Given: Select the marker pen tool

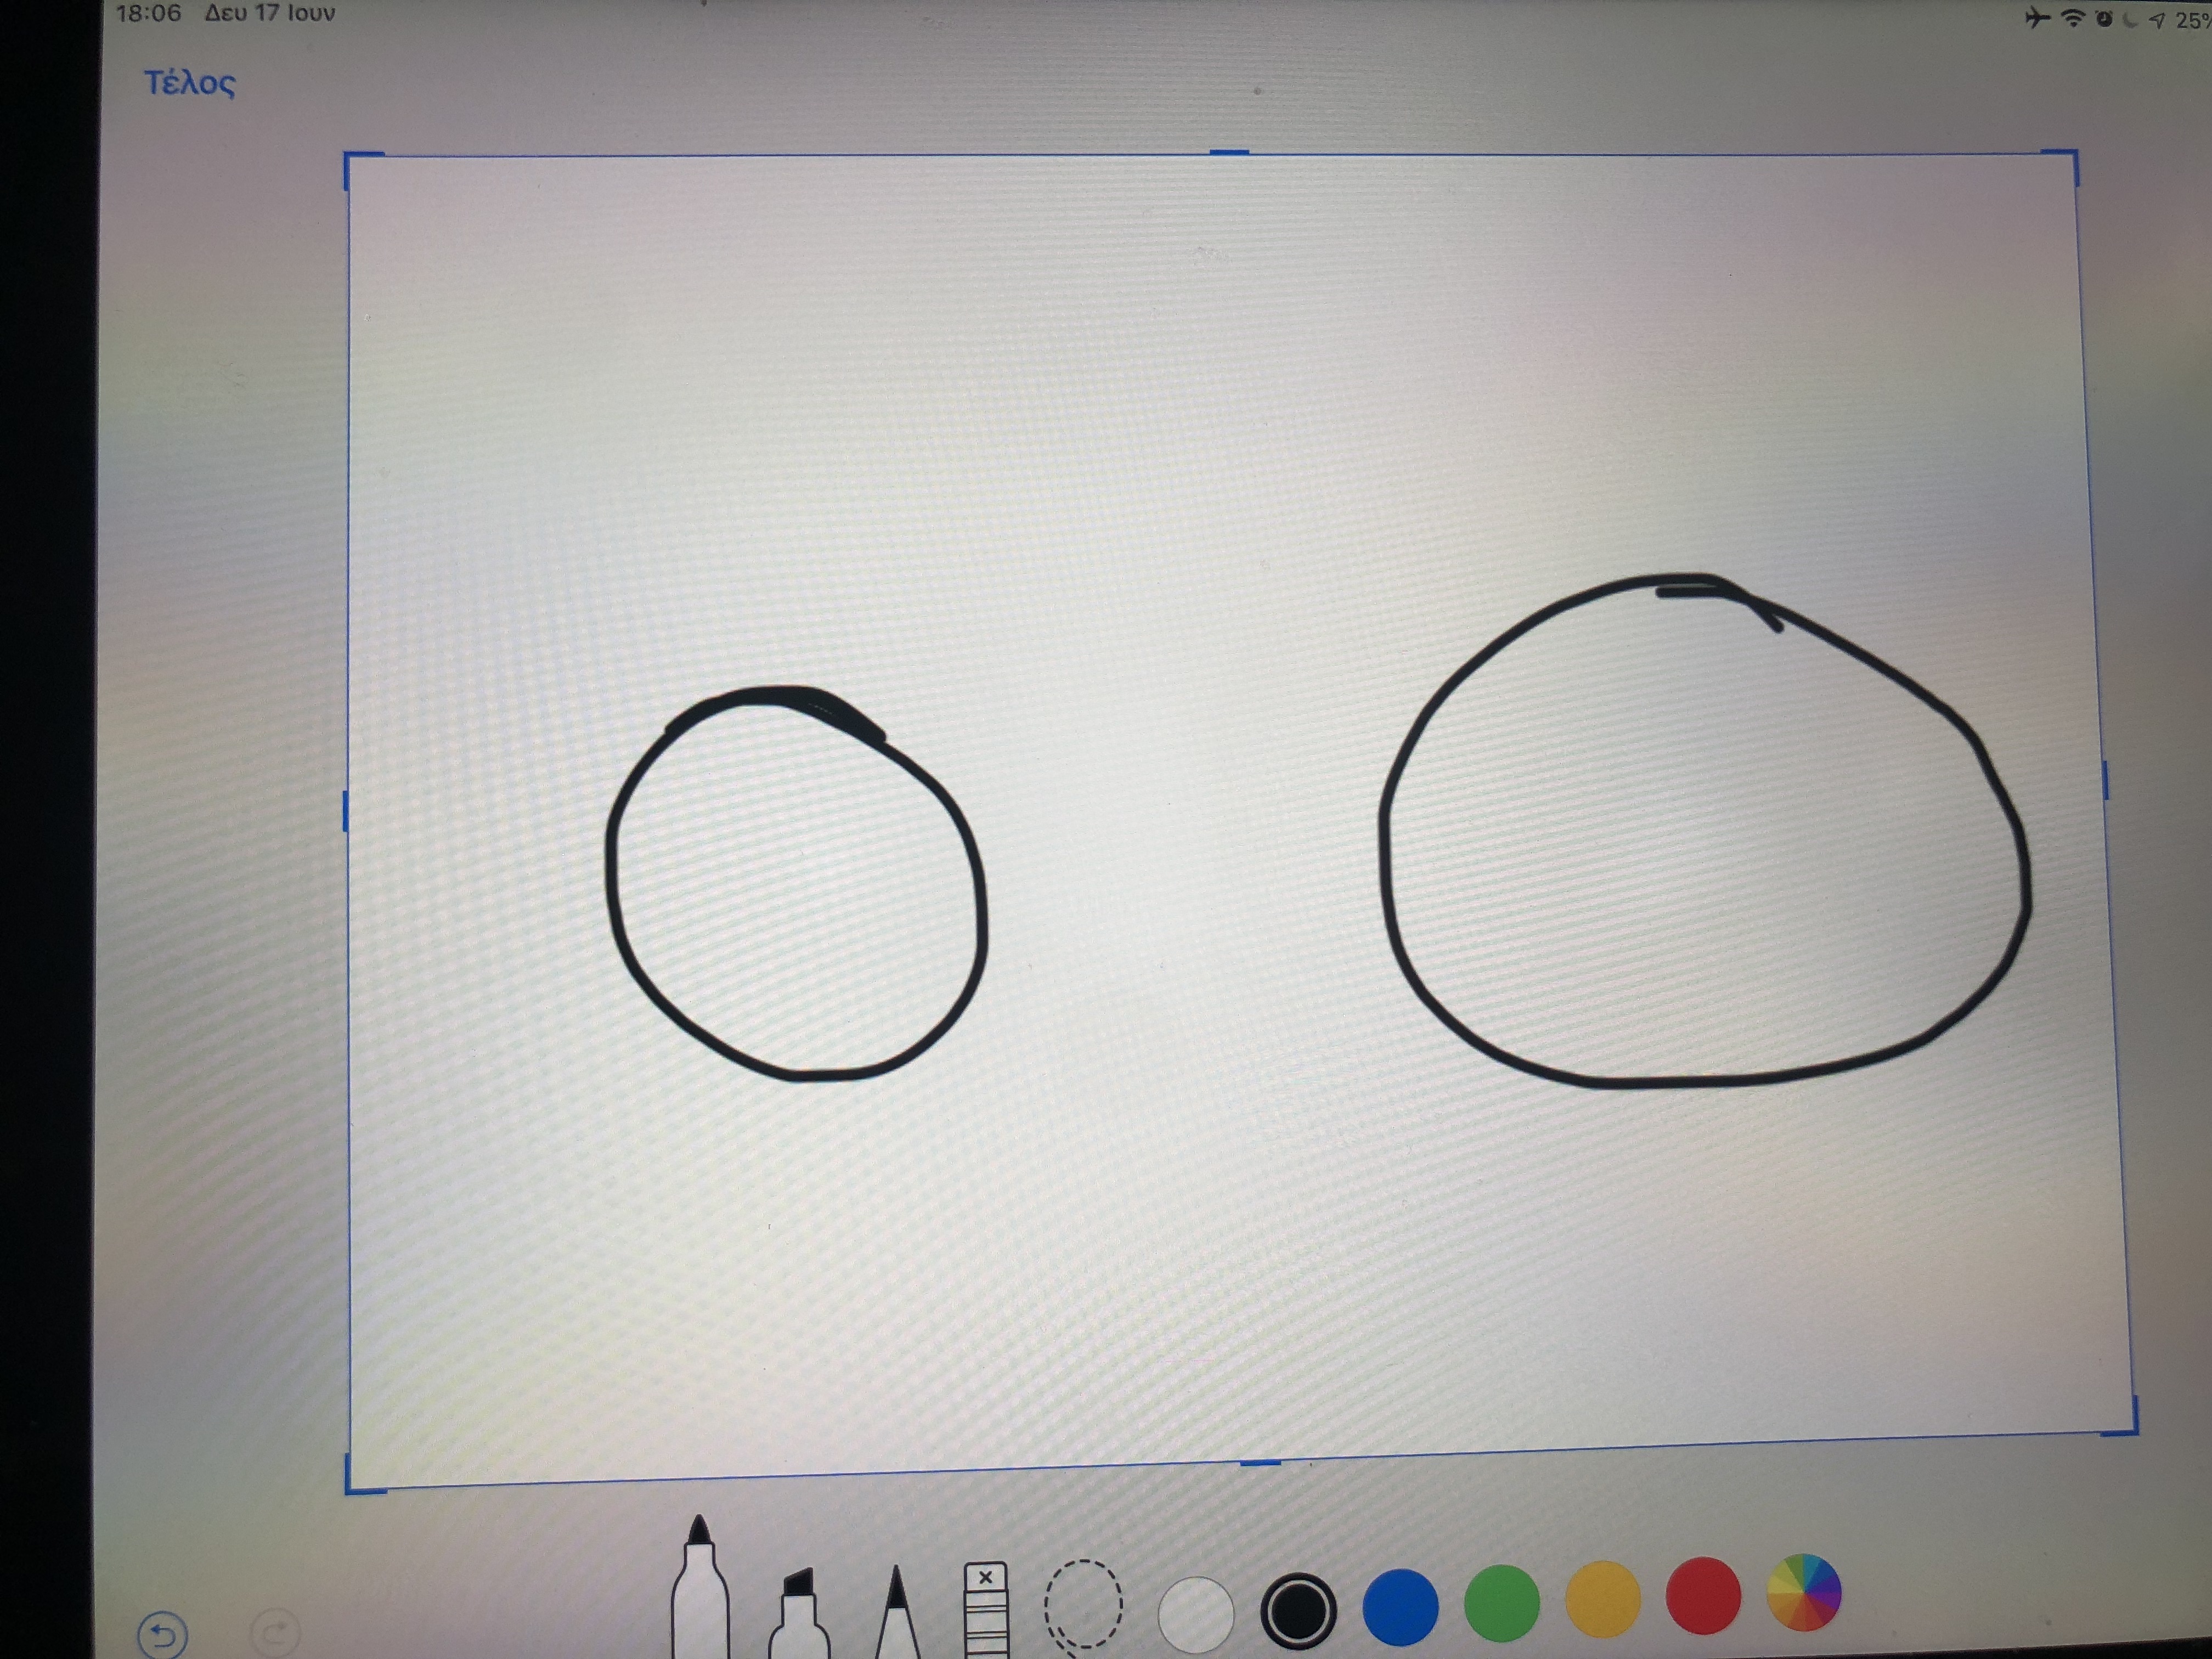Looking at the screenshot, I should (x=700, y=1587).
